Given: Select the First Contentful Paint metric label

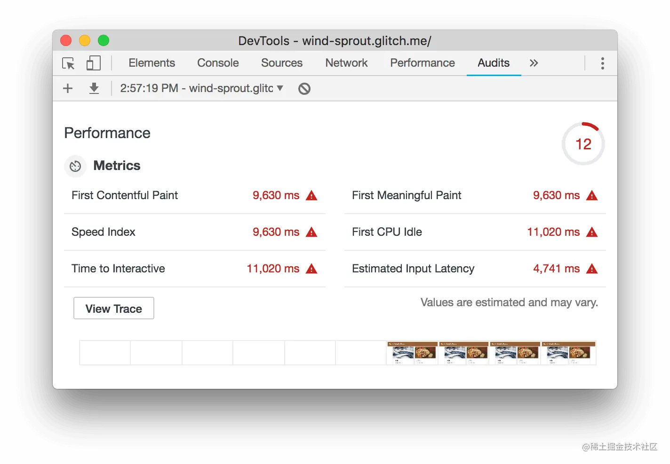Looking at the screenshot, I should click(x=125, y=195).
